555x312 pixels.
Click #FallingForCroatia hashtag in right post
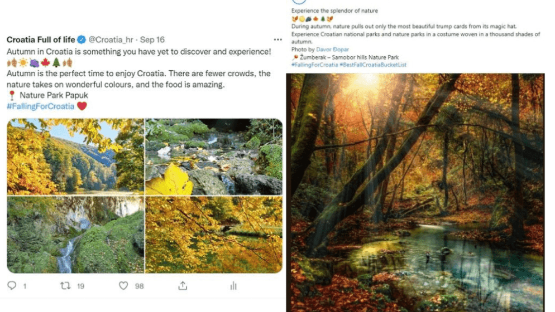coord(314,65)
